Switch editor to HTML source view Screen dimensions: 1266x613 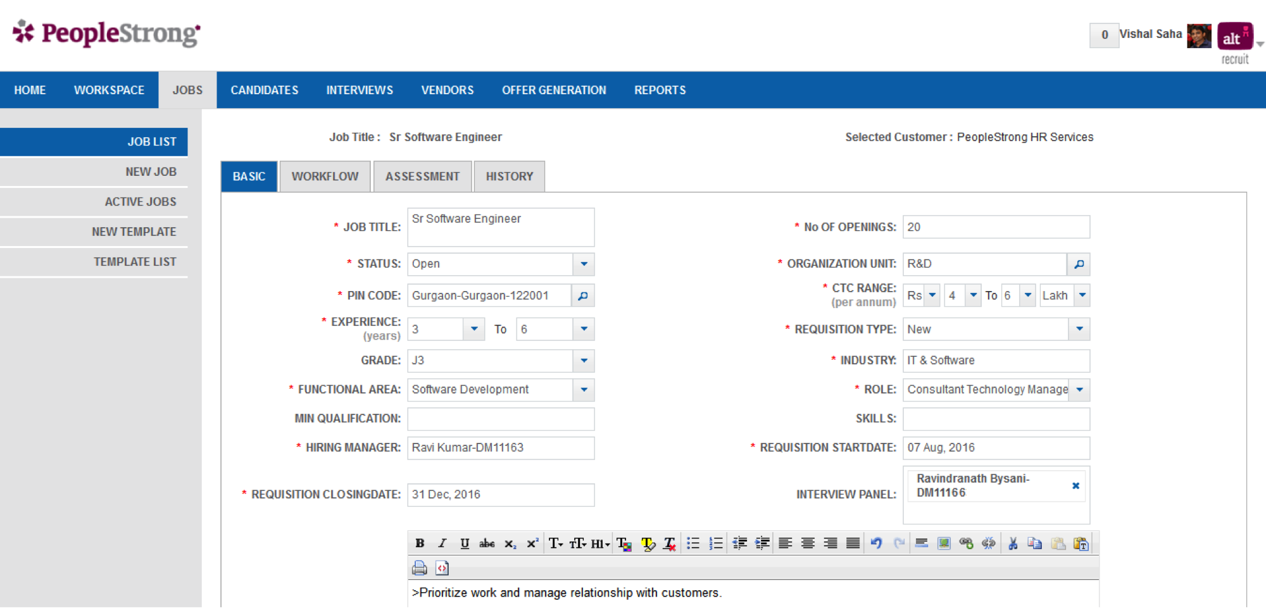coord(442,568)
